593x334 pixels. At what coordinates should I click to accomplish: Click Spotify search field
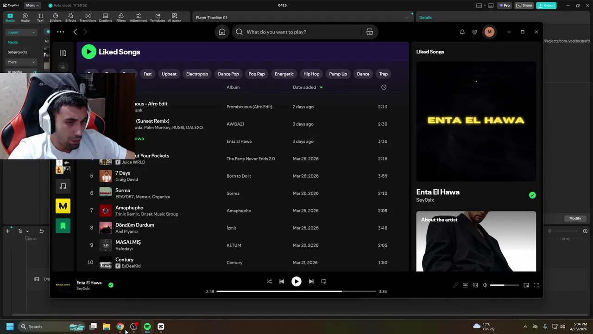pyautogui.click(x=296, y=32)
